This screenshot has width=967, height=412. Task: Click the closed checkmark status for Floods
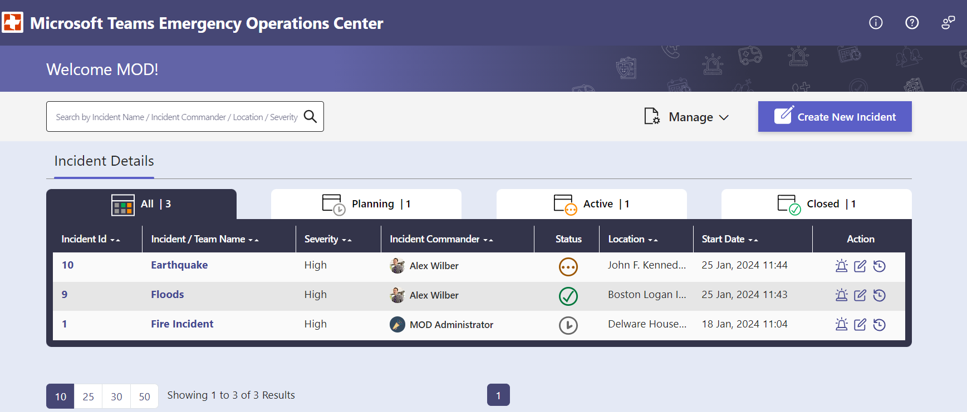568,296
